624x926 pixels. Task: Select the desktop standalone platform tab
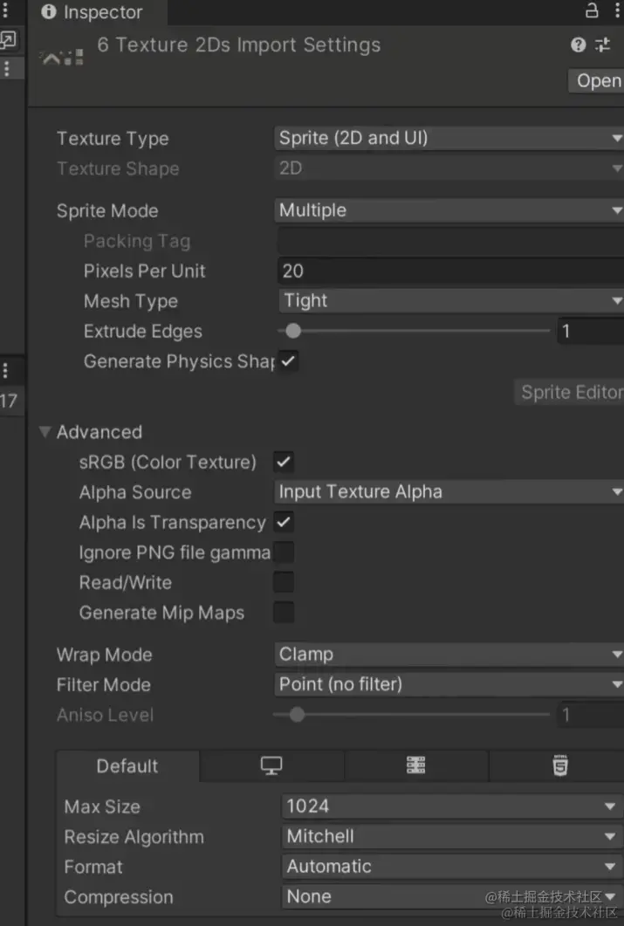[271, 766]
